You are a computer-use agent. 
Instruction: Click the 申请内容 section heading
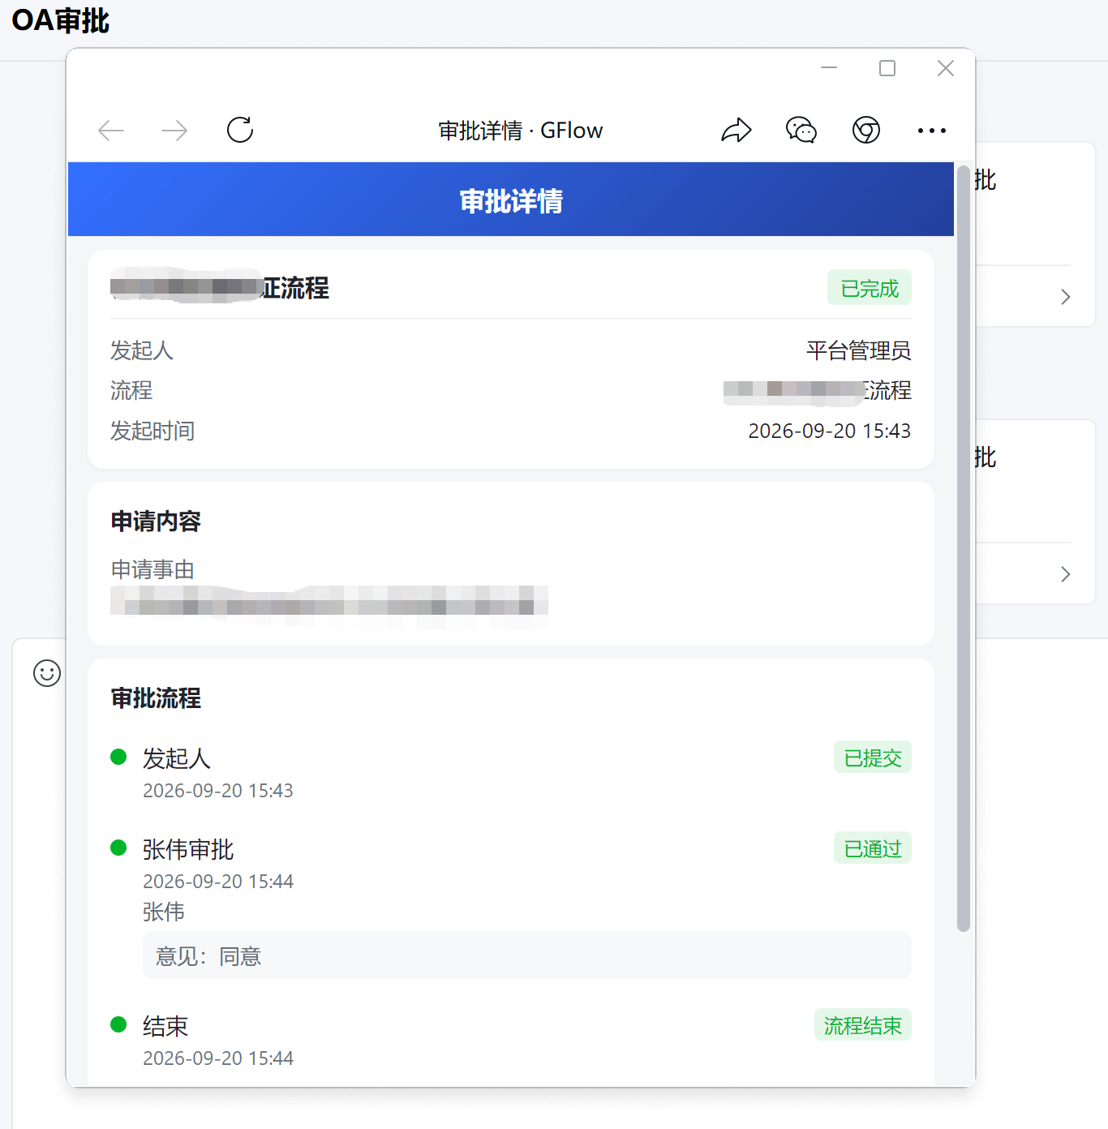click(156, 521)
